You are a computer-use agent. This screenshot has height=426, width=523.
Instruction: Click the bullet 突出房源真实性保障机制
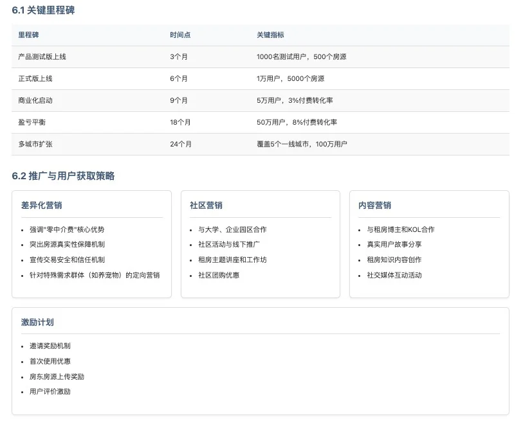(x=67, y=244)
